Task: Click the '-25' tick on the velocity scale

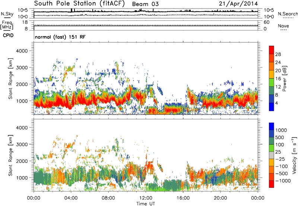Action: point(280,159)
